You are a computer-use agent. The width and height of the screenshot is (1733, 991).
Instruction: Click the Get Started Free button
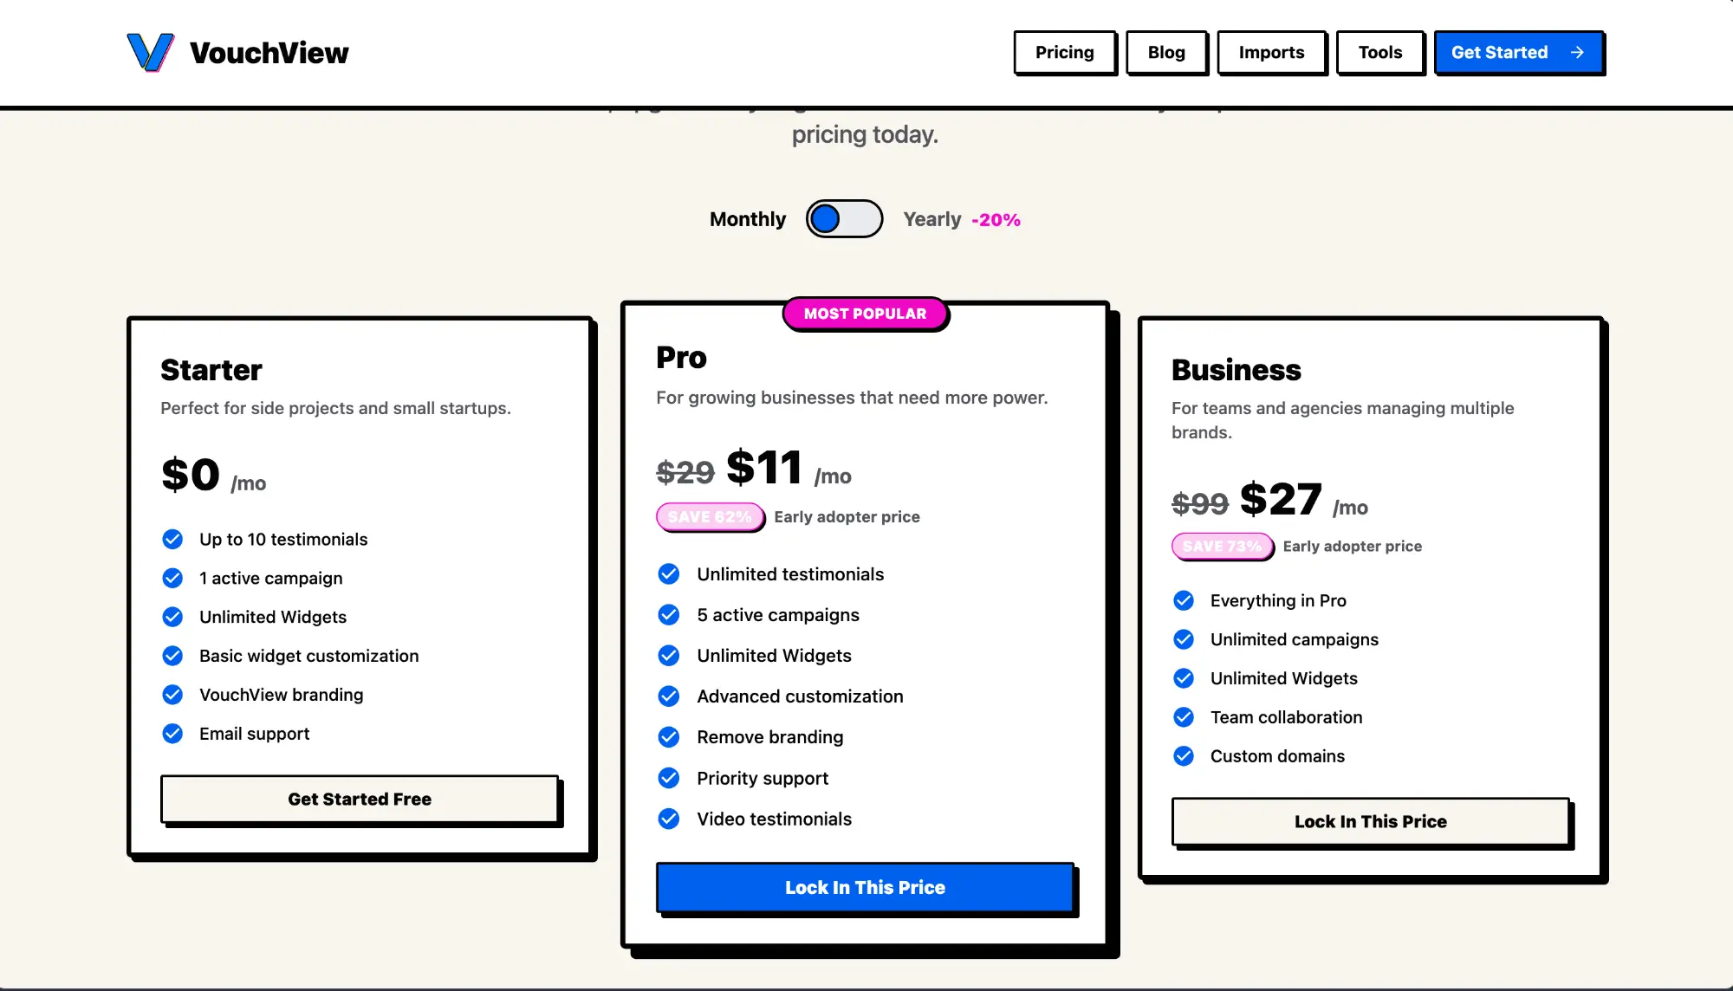360,799
